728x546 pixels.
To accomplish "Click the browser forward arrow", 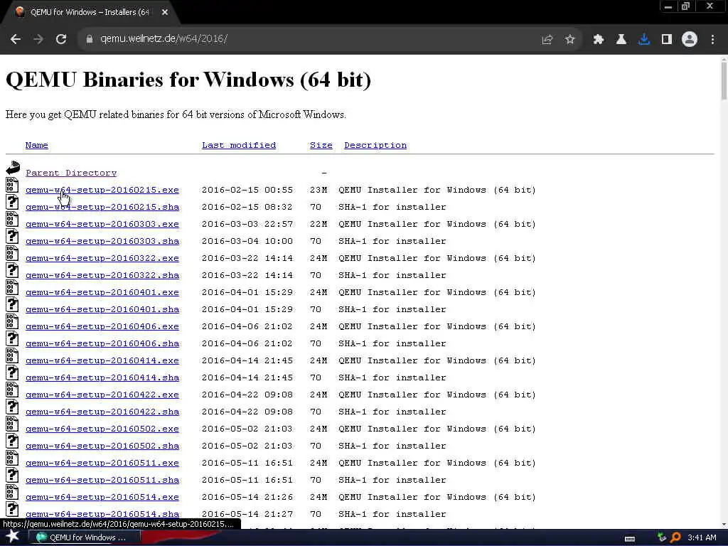I will (38, 40).
